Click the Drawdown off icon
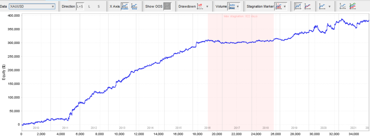 pos(200,6)
